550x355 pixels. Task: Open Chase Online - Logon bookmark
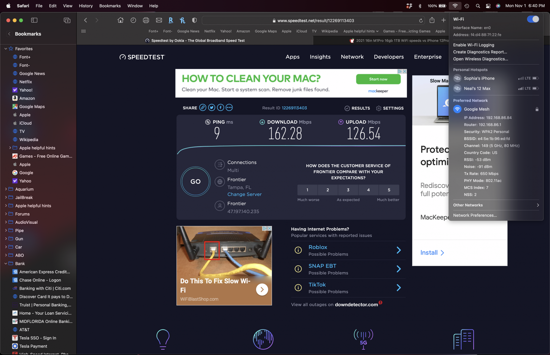click(40, 280)
